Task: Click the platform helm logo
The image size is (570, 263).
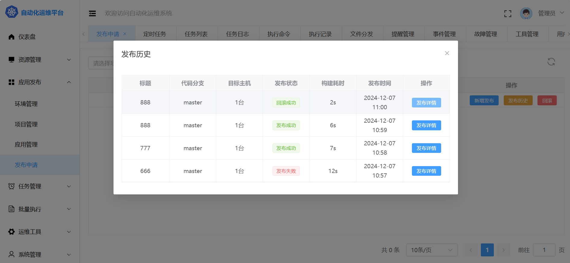Action: (12, 12)
